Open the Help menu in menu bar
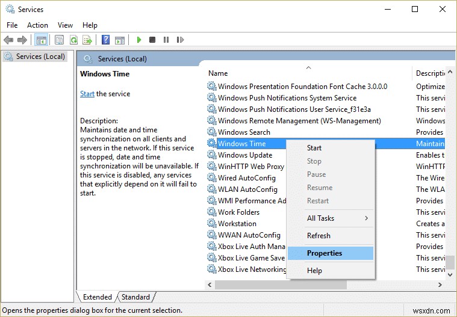457x317 pixels. pos(90,25)
